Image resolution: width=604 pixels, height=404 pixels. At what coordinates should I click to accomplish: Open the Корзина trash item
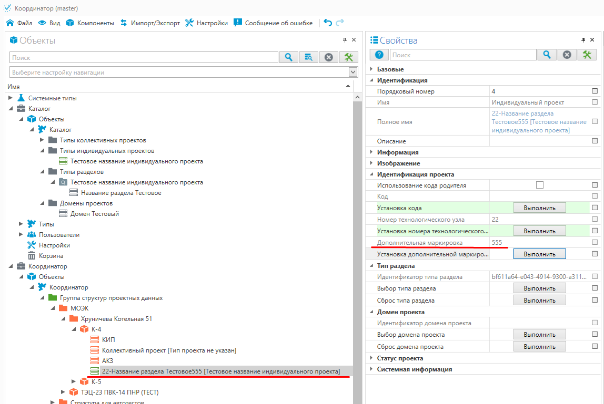[x=51, y=256]
